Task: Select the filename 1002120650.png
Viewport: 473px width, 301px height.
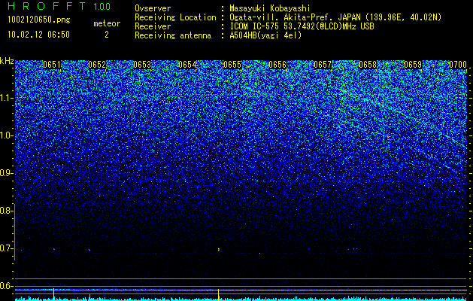Action: tap(39, 20)
